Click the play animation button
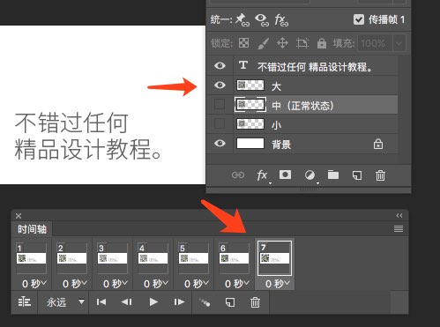The image size is (440, 327). tap(153, 301)
